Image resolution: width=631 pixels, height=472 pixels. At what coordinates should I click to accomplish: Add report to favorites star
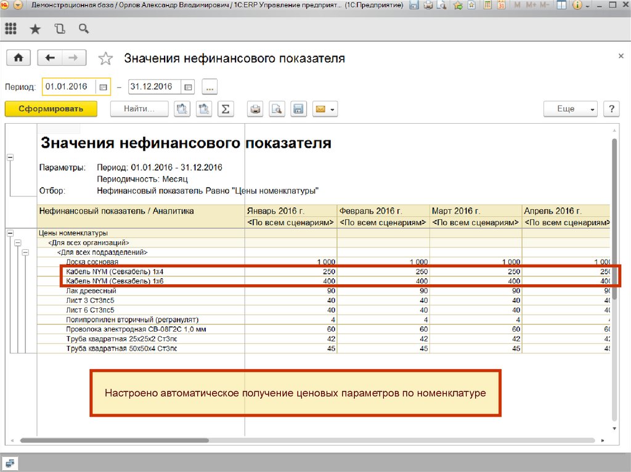(x=106, y=58)
